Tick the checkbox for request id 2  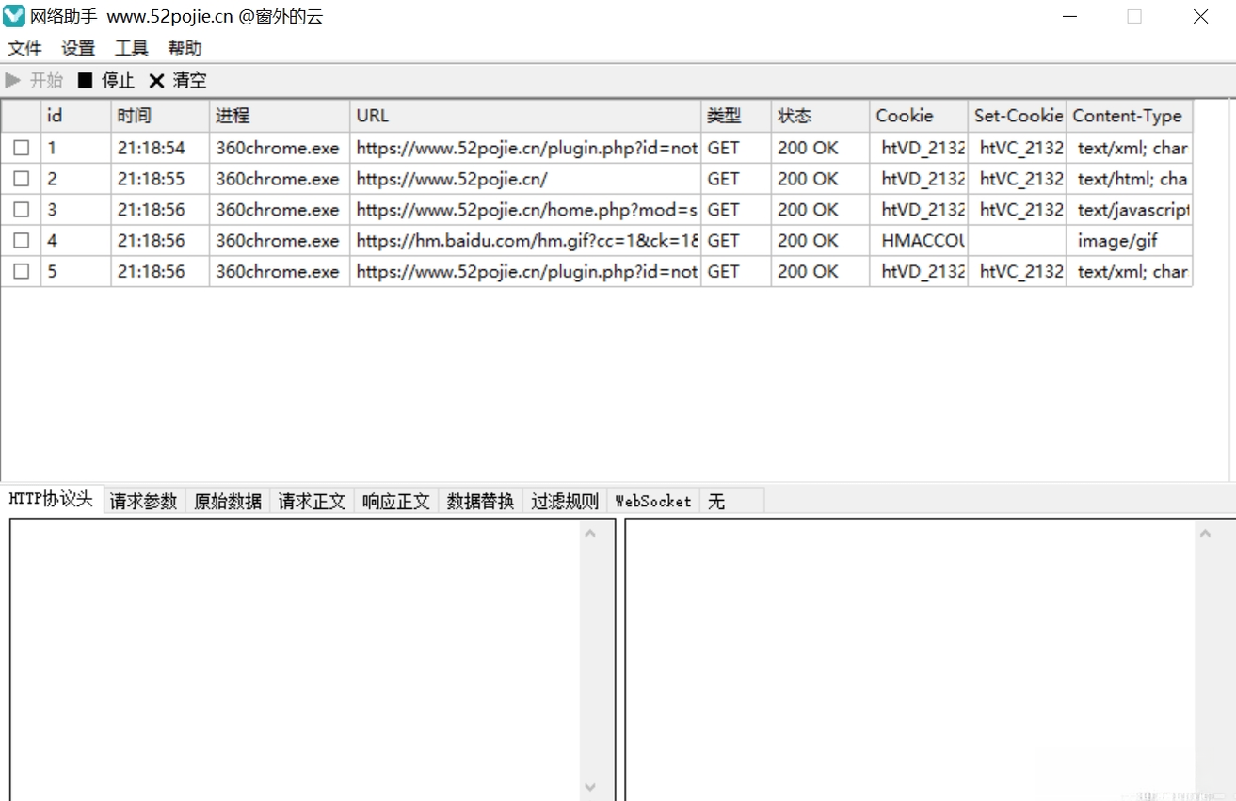tap(21, 179)
